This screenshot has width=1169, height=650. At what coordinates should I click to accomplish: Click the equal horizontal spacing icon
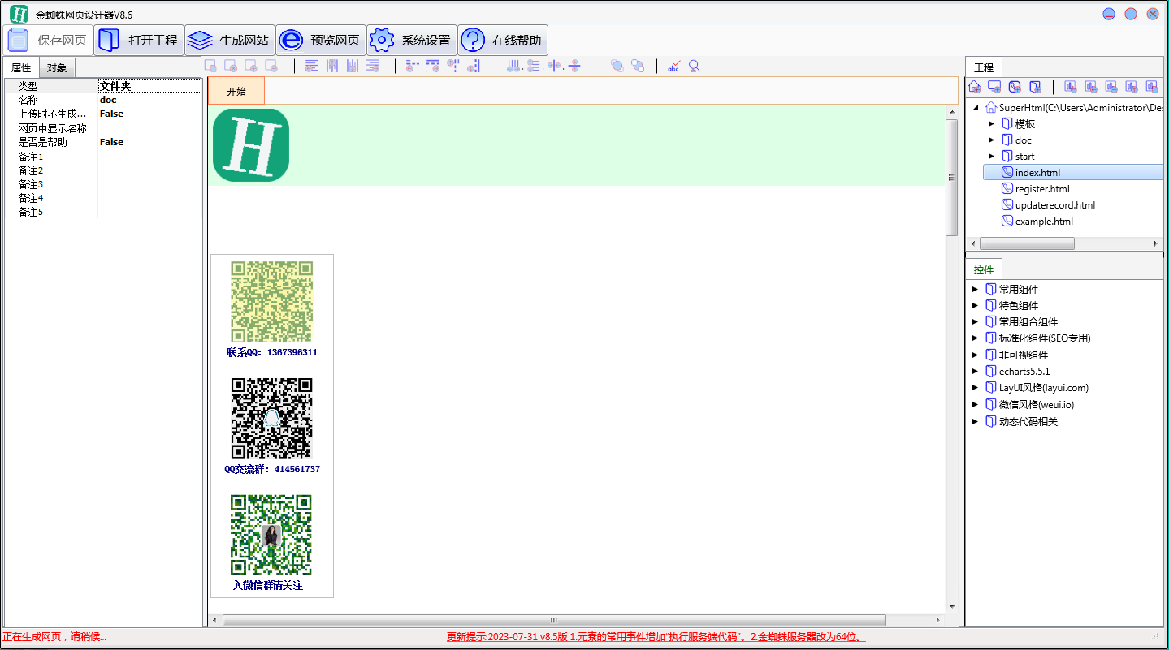[x=514, y=67]
